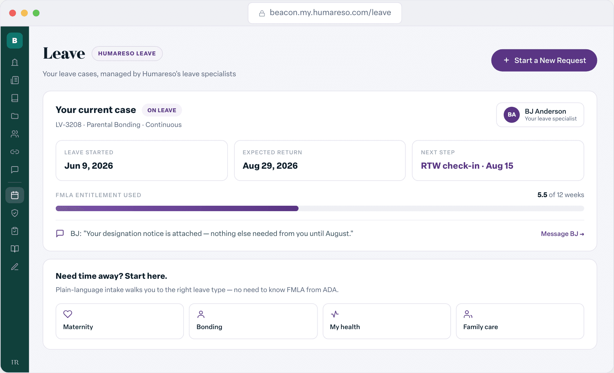Open the chain link icon in sidebar
614x373 pixels.
(x=15, y=152)
